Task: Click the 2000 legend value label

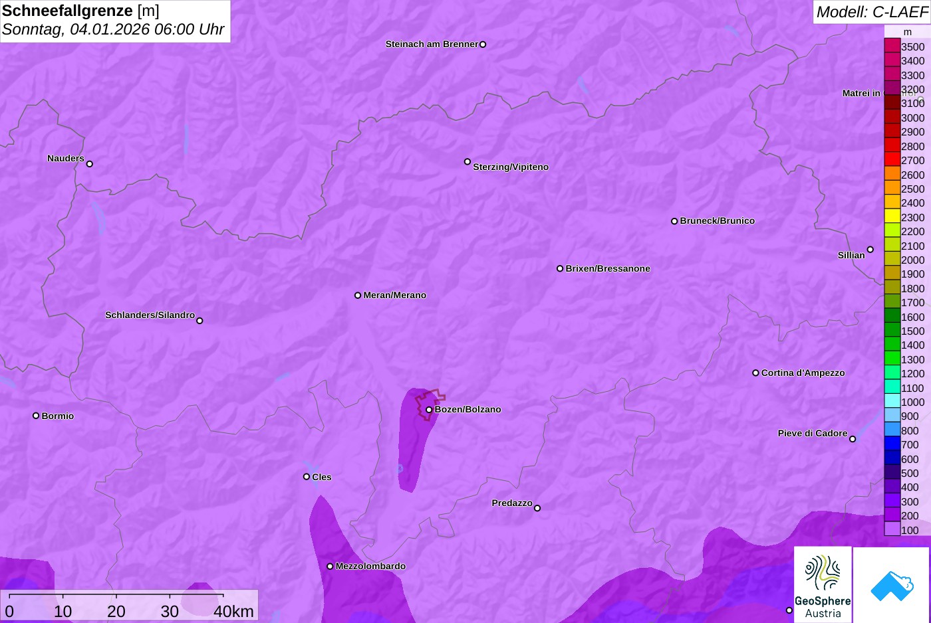Action: (x=913, y=260)
